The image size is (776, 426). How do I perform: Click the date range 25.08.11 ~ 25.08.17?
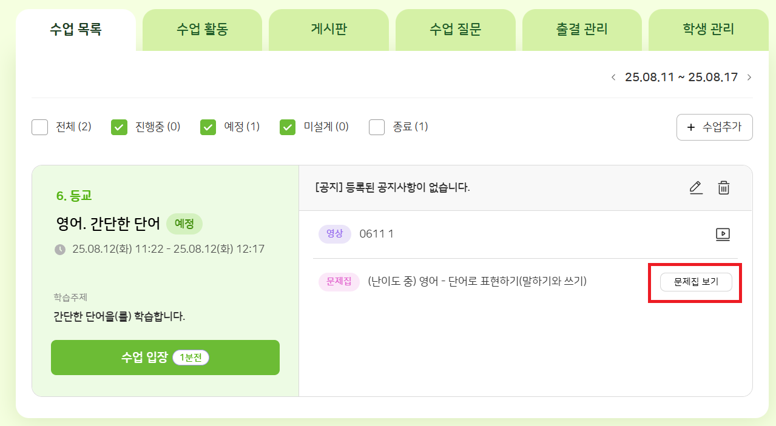click(x=681, y=78)
